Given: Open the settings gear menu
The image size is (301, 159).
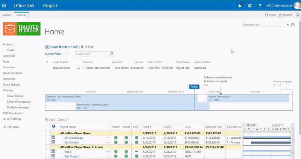Looking at the screenshot, I should pos(250,6).
